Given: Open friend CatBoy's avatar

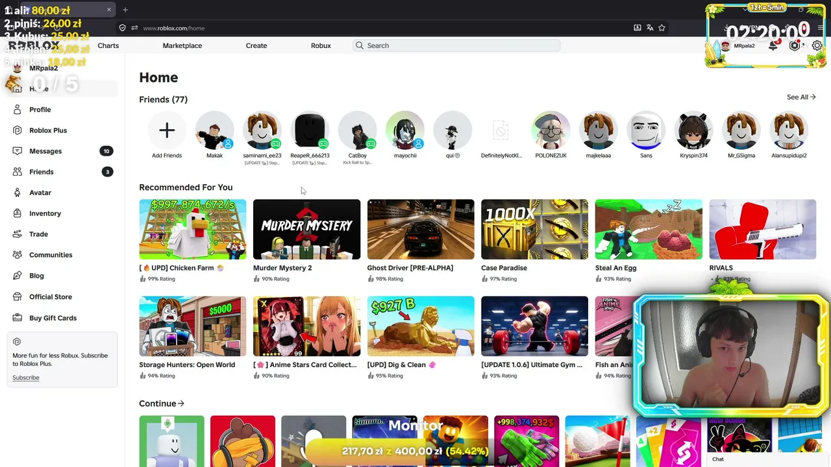Looking at the screenshot, I should [x=358, y=130].
